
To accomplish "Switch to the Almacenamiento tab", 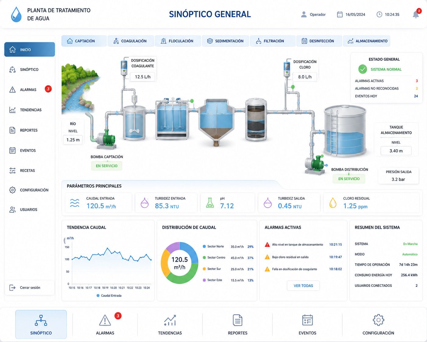I will coord(367,41).
